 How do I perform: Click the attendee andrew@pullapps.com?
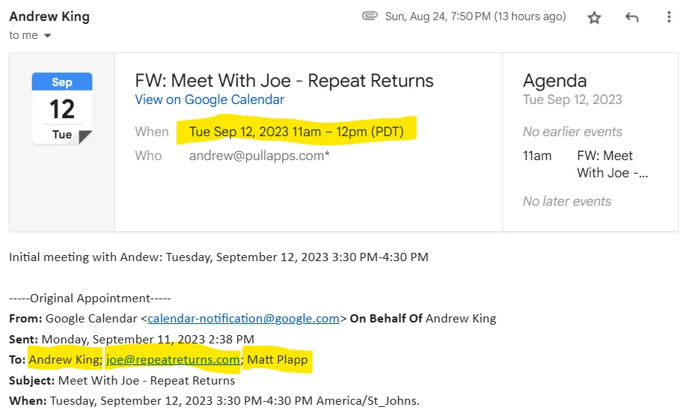coord(259,156)
